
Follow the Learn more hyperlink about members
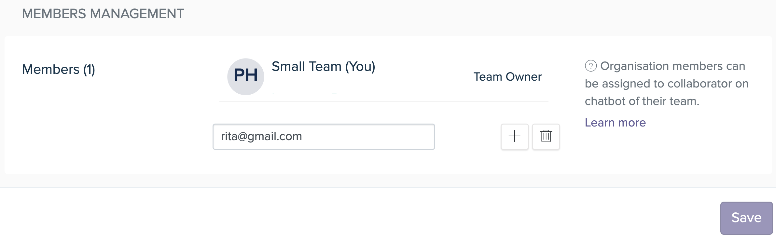pos(615,123)
